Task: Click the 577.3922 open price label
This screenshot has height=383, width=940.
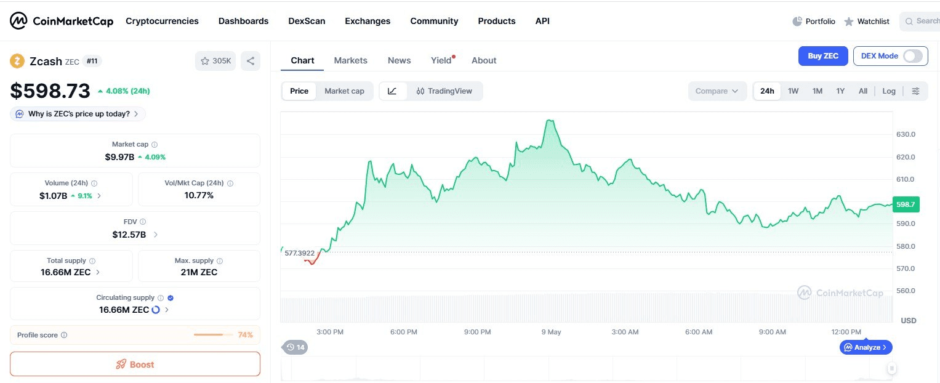Action: [x=299, y=253]
